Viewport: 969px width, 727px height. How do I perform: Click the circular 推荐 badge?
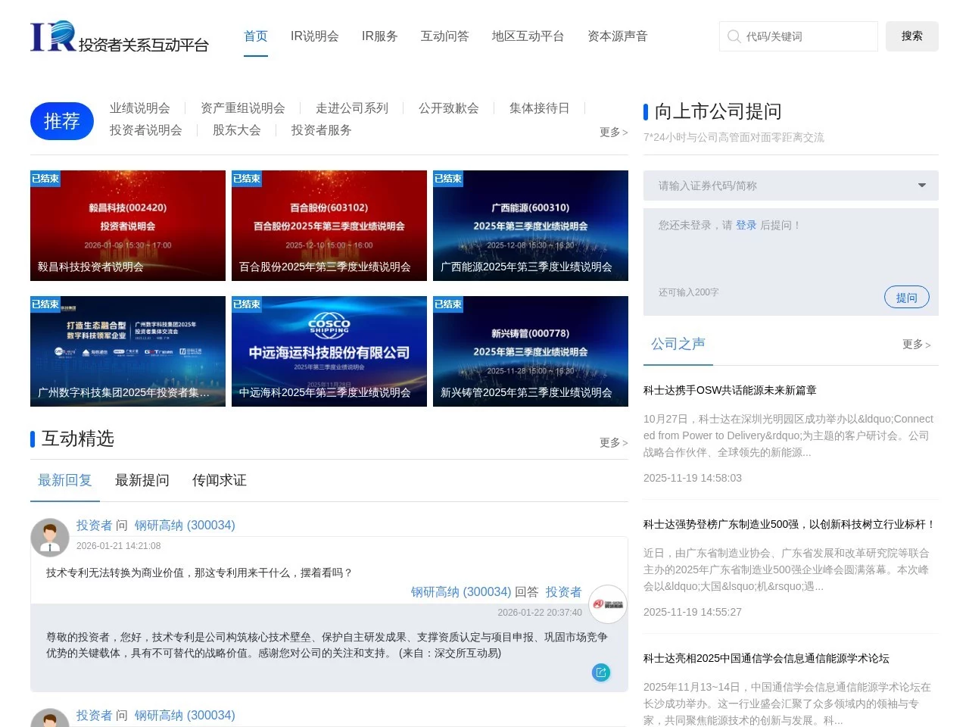click(61, 121)
